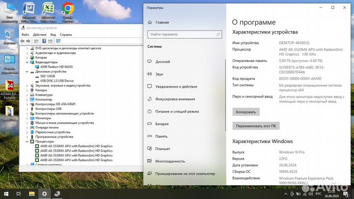The image size is (354, 199).
Task: Open Звук settings page
Action: 159,74
